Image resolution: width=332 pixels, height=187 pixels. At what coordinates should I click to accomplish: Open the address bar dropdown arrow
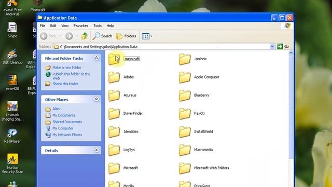[272, 46]
